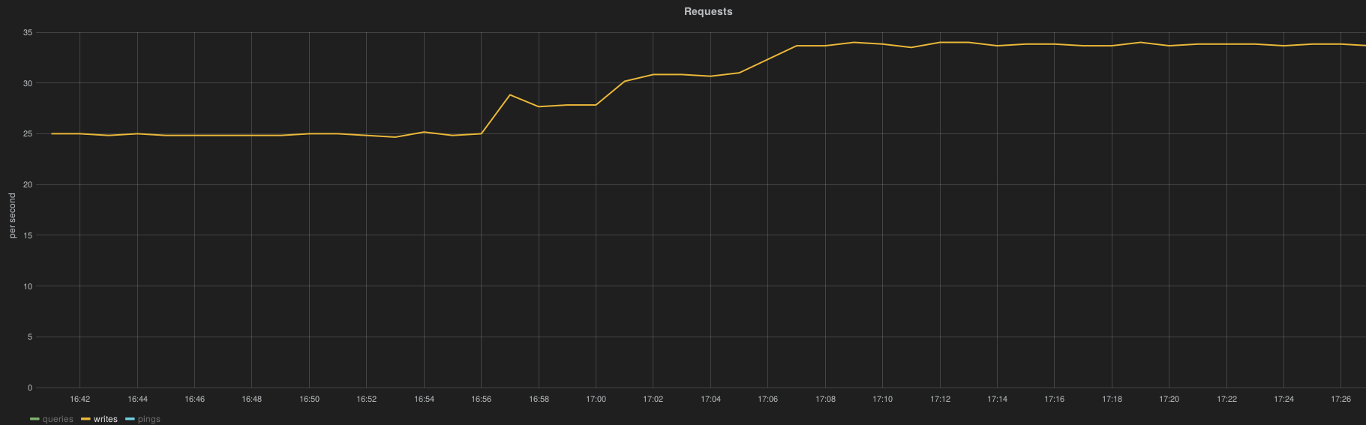
Task: Click the 17:26 time axis label
Action: pos(1340,399)
